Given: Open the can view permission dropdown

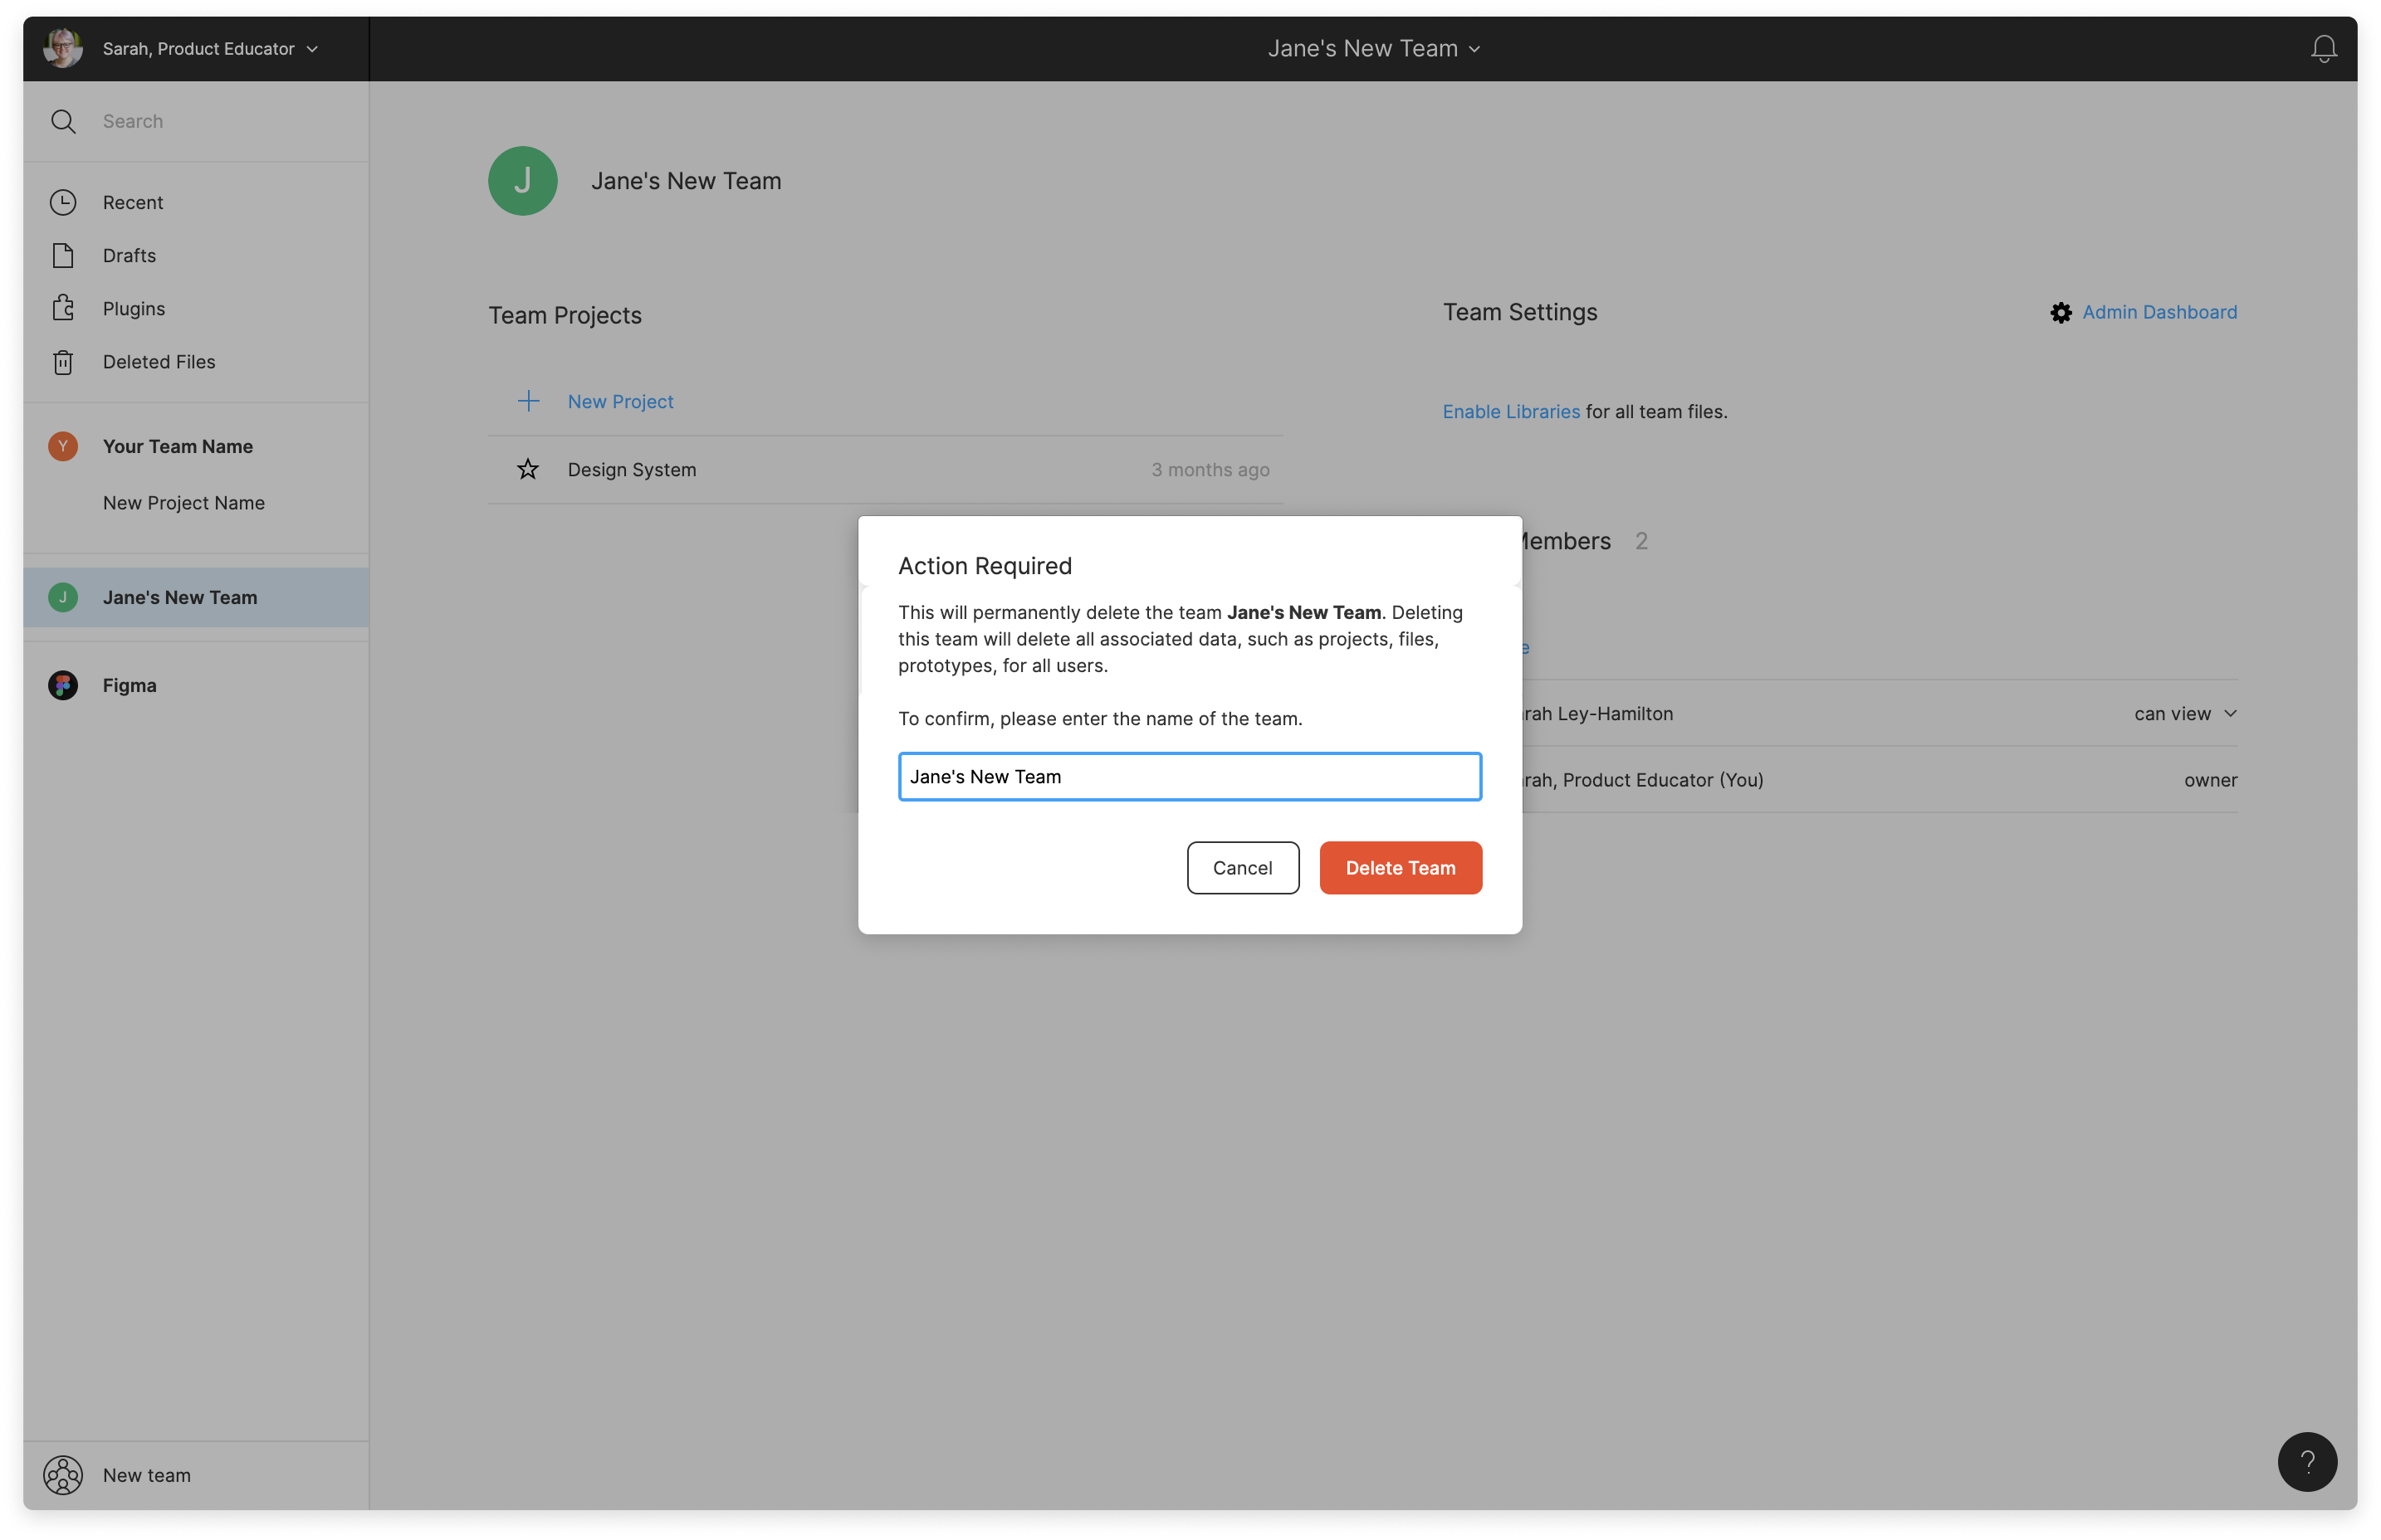Looking at the screenshot, I should pyautogui.click(x=2185, y=713).
